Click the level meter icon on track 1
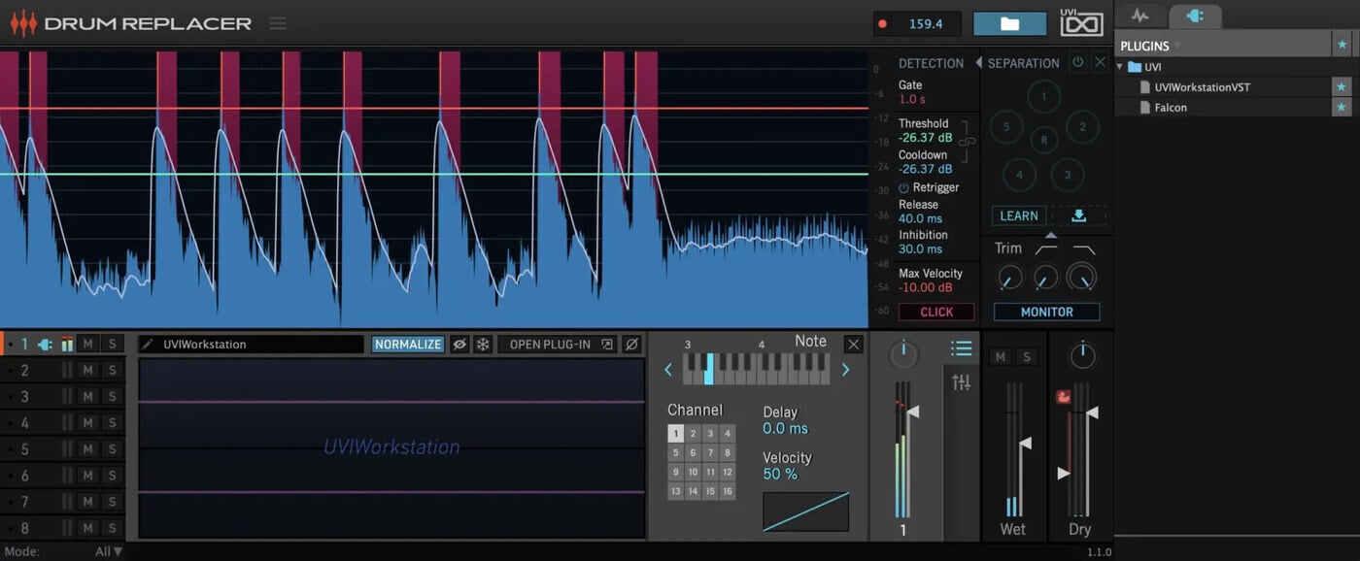 tap(67, 344)
